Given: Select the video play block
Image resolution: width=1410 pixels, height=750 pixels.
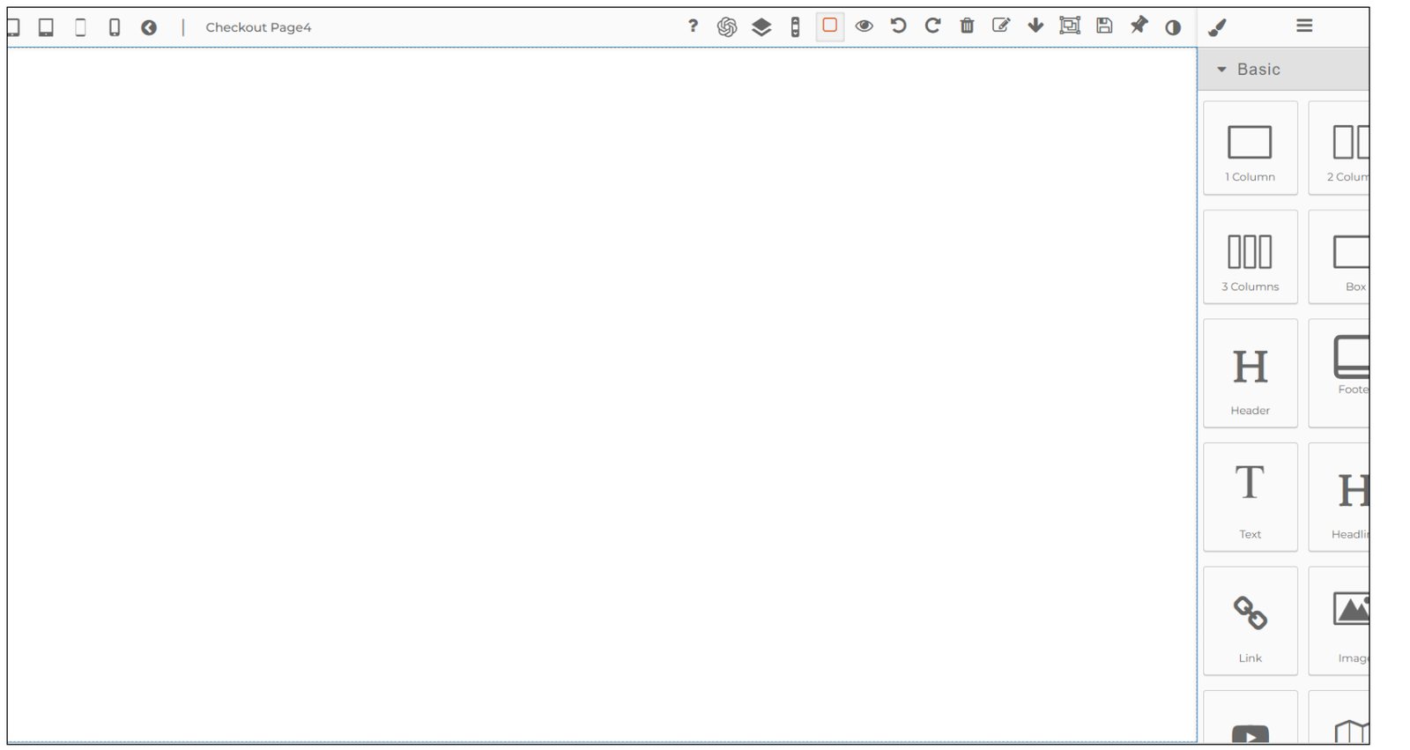Looking at the screenshot, I should pyautogui.click(x=1250, y=718).
